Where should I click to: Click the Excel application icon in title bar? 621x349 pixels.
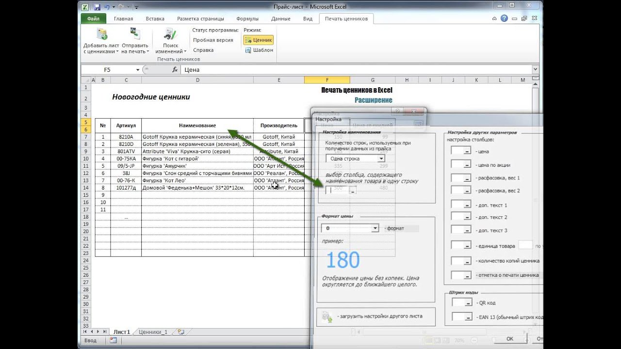click(85, 7)
